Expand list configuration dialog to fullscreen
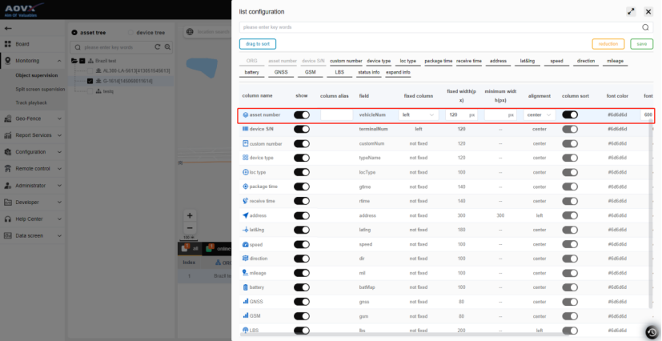The height and width of the screenshot is (341, 662). coord(631,11)
